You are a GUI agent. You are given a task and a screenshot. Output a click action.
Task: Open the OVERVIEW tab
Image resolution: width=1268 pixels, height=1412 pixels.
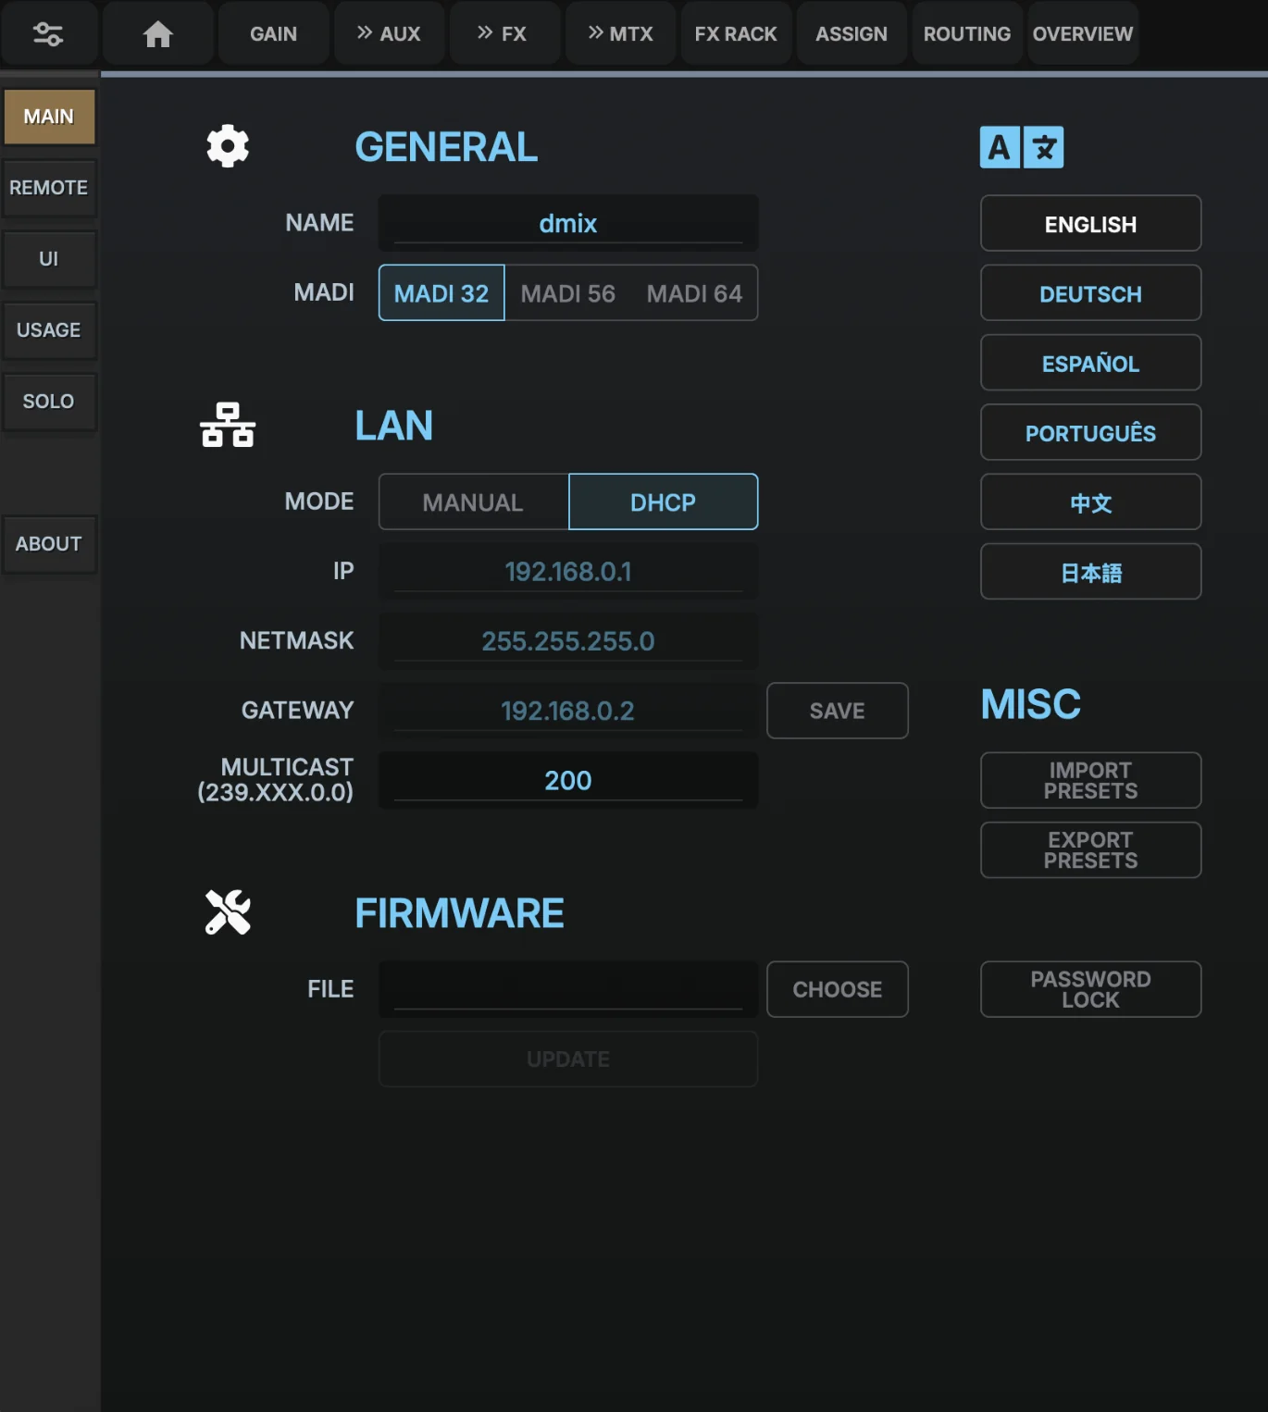1083,34
